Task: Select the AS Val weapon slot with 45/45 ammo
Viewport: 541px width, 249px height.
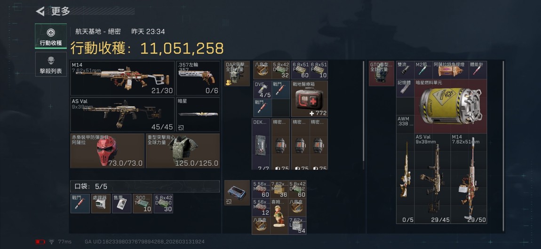Action: pyautogui.click(x=122, y=114)
